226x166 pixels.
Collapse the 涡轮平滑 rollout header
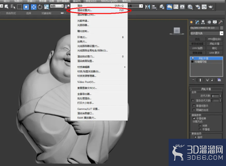pyautogui.click(x=206, y=89)
